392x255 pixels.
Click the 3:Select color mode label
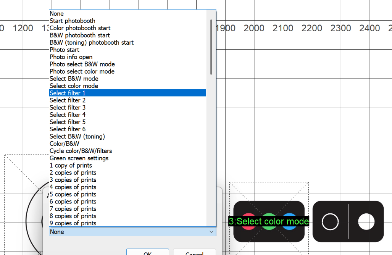[x=269, y=221]
